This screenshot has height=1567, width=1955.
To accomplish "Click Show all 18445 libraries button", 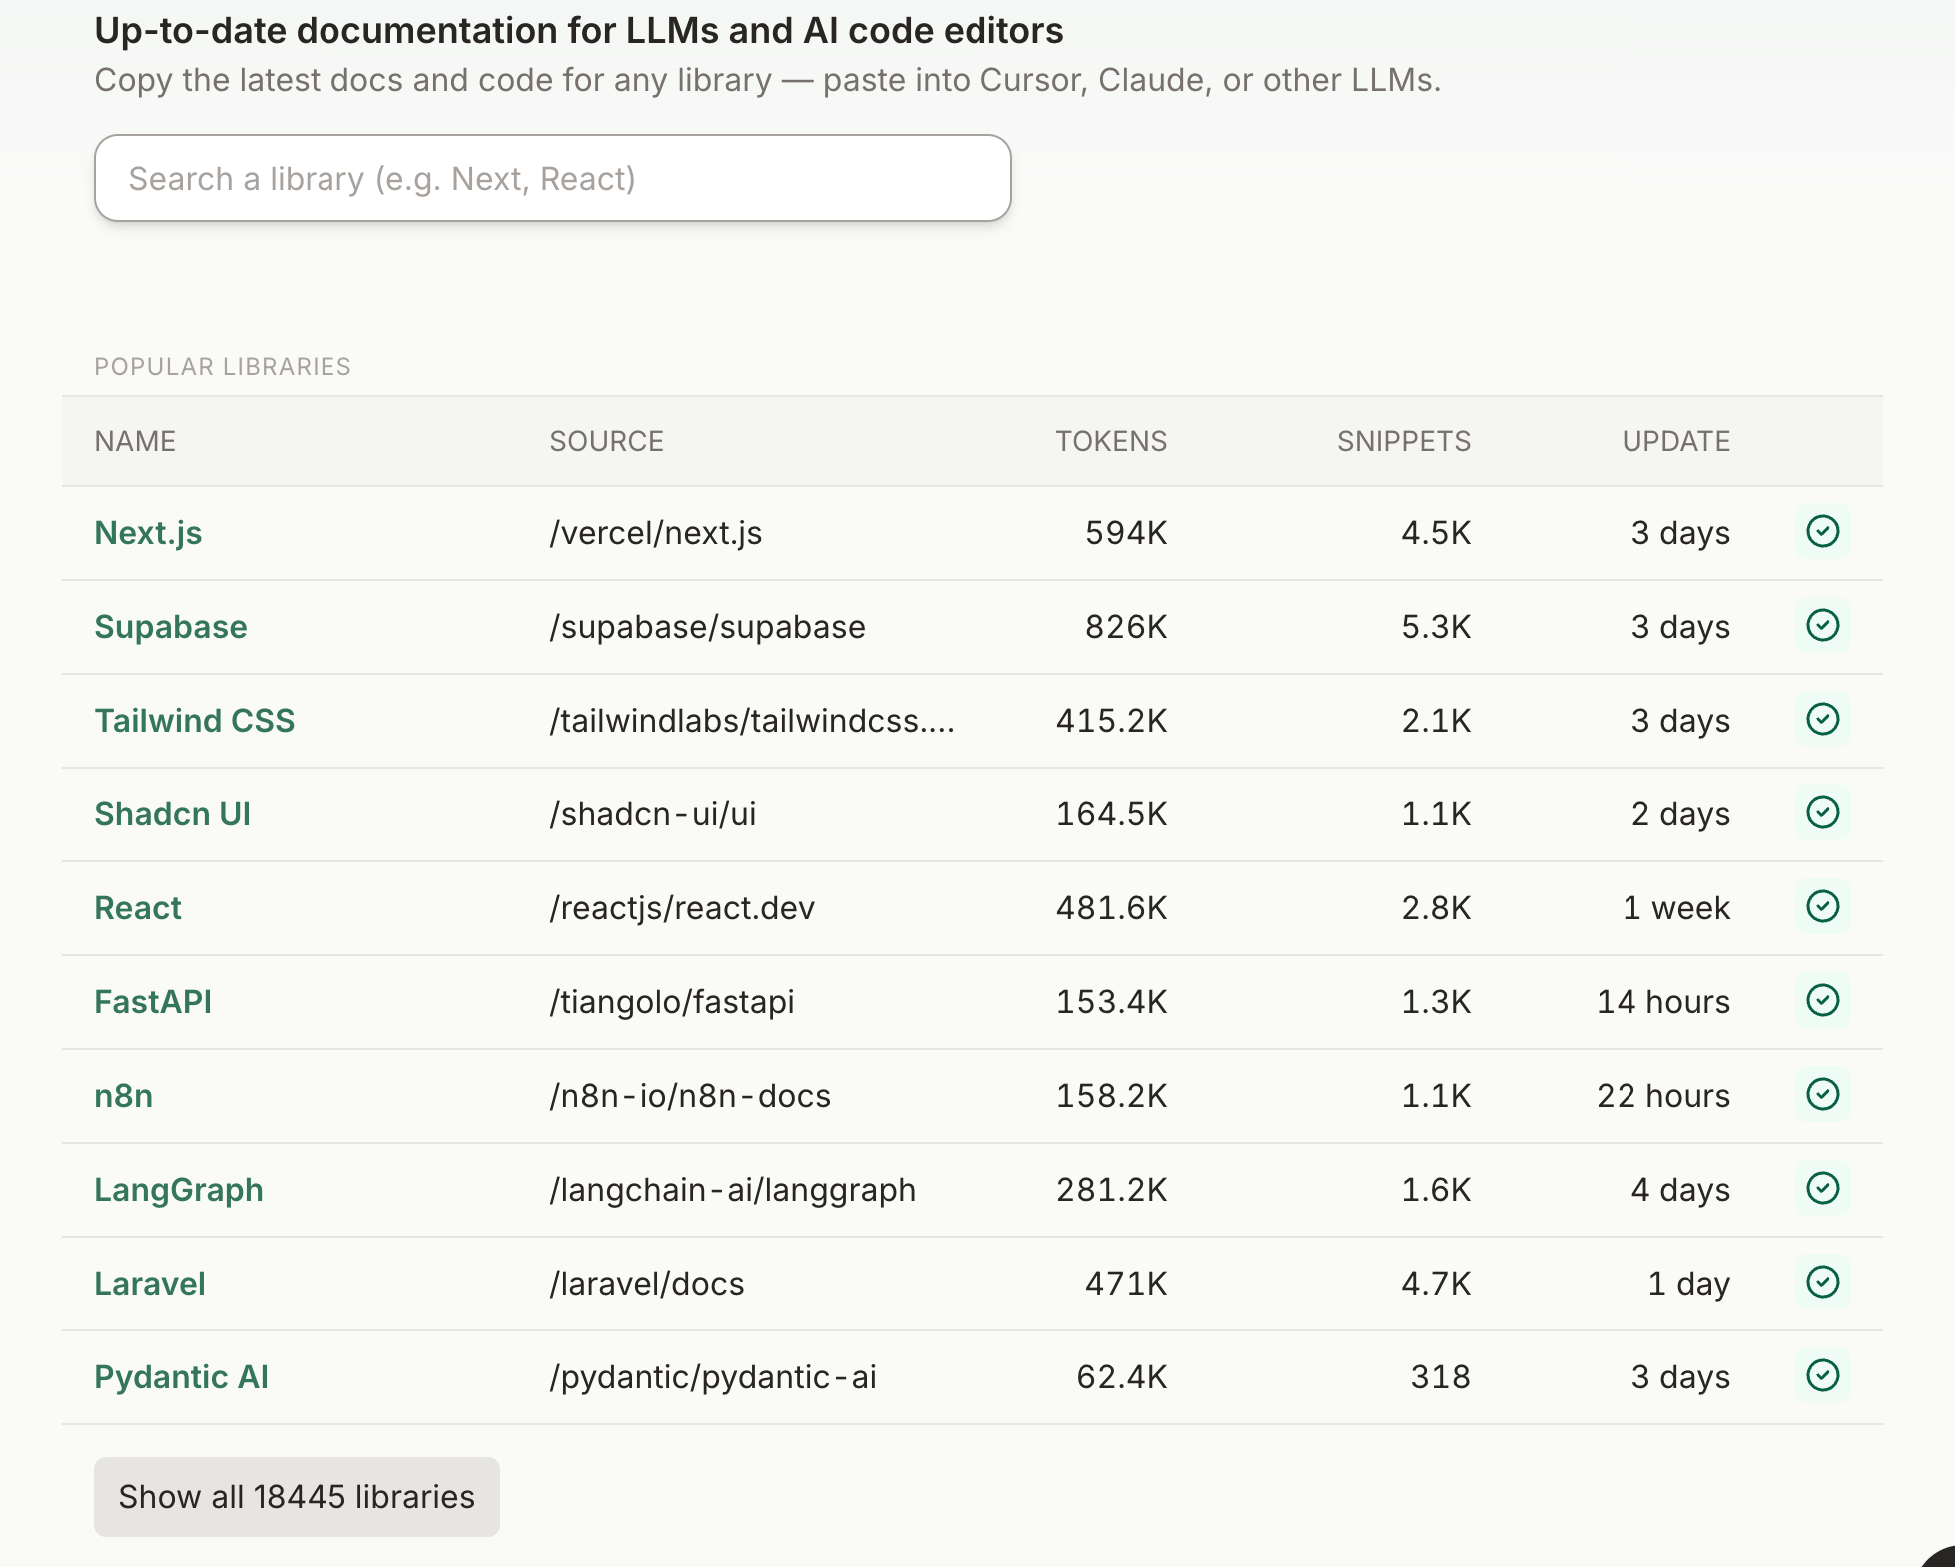I will (297, 1497).
